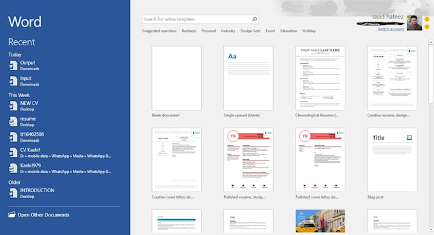The width and height of the screenshot is (434, 235).
Task: Select the blue header bar template thumbnail
Action: point(177,221)
